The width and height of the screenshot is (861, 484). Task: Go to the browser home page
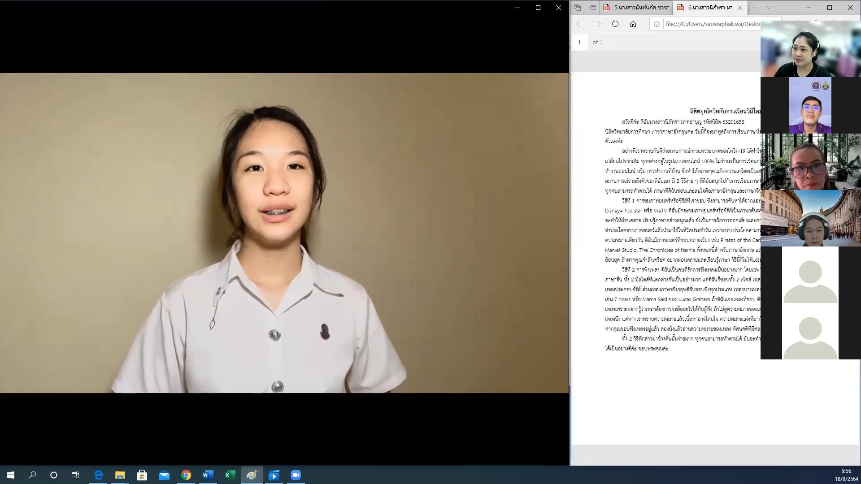(633, 24)
